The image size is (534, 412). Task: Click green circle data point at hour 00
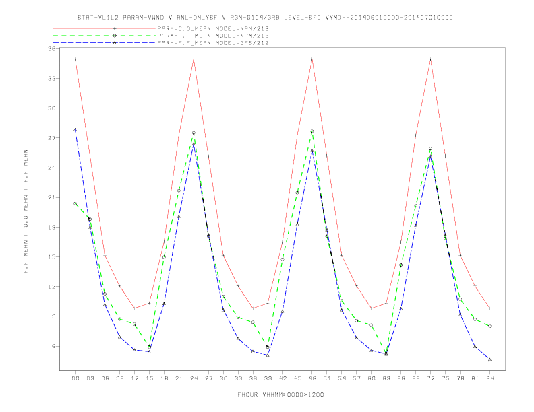(76, 203)
